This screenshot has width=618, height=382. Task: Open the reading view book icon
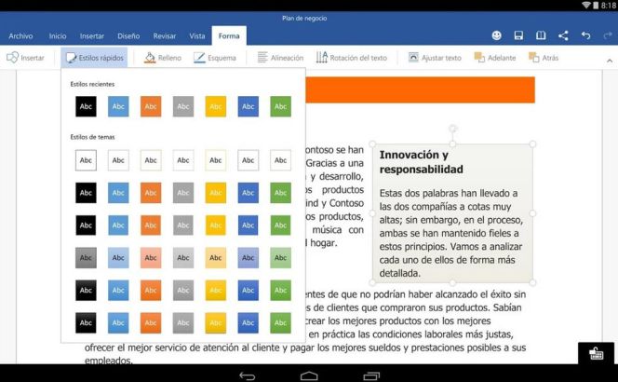click(541, 35)
